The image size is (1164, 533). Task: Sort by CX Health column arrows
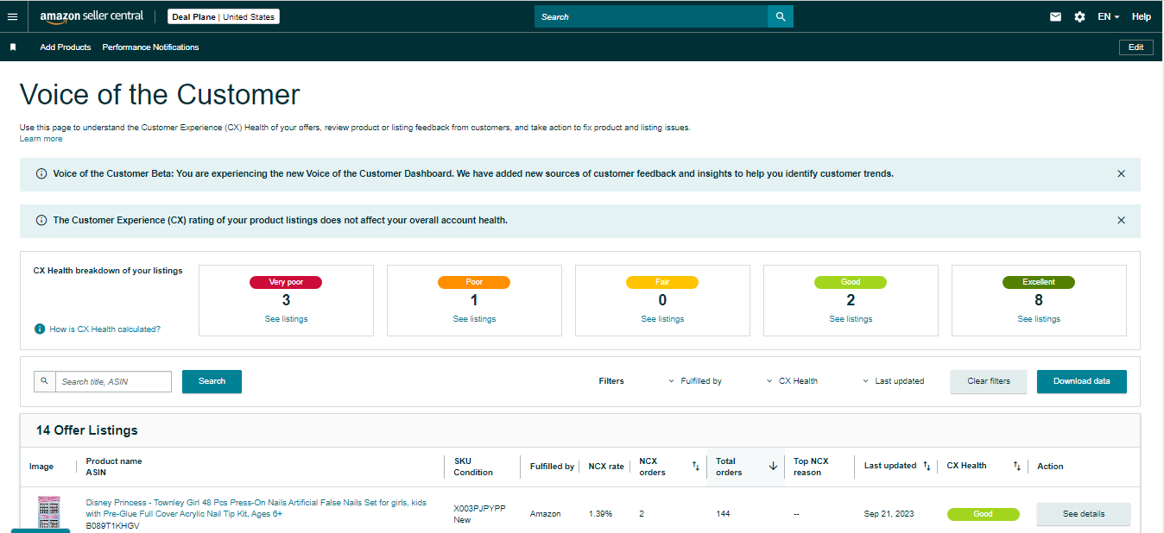1016,466
